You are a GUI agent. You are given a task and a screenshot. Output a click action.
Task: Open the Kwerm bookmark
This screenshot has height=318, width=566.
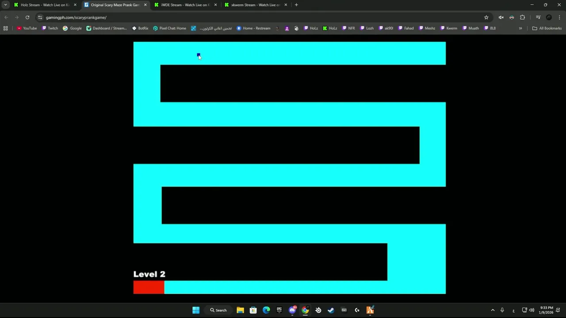(449, 28)
